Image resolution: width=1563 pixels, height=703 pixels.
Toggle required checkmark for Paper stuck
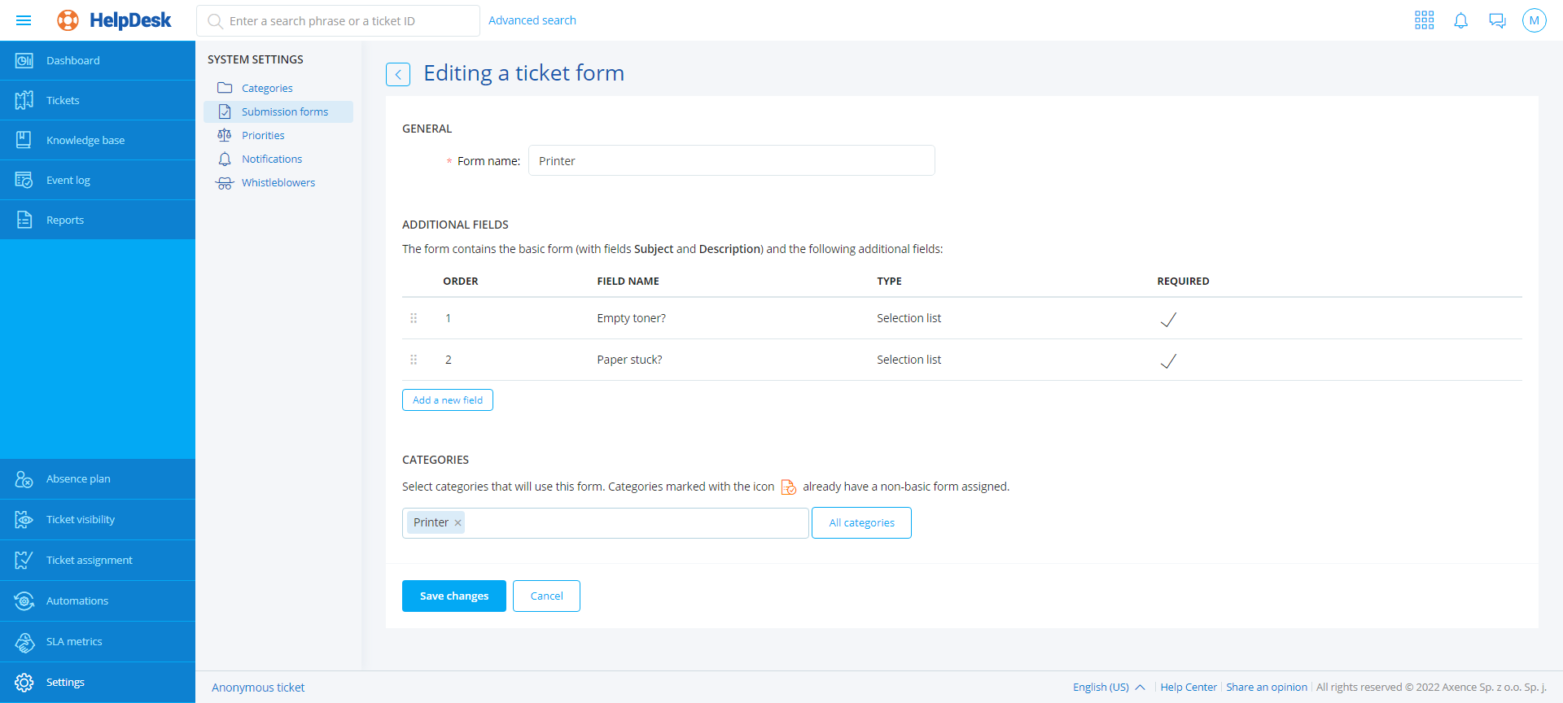pyautogui.click(x=1168, y=360)
